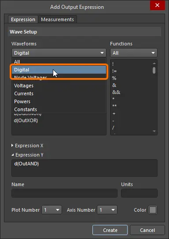
Task: Select the Expression tab
Action: pyautogui.click(x=23, y=19)
